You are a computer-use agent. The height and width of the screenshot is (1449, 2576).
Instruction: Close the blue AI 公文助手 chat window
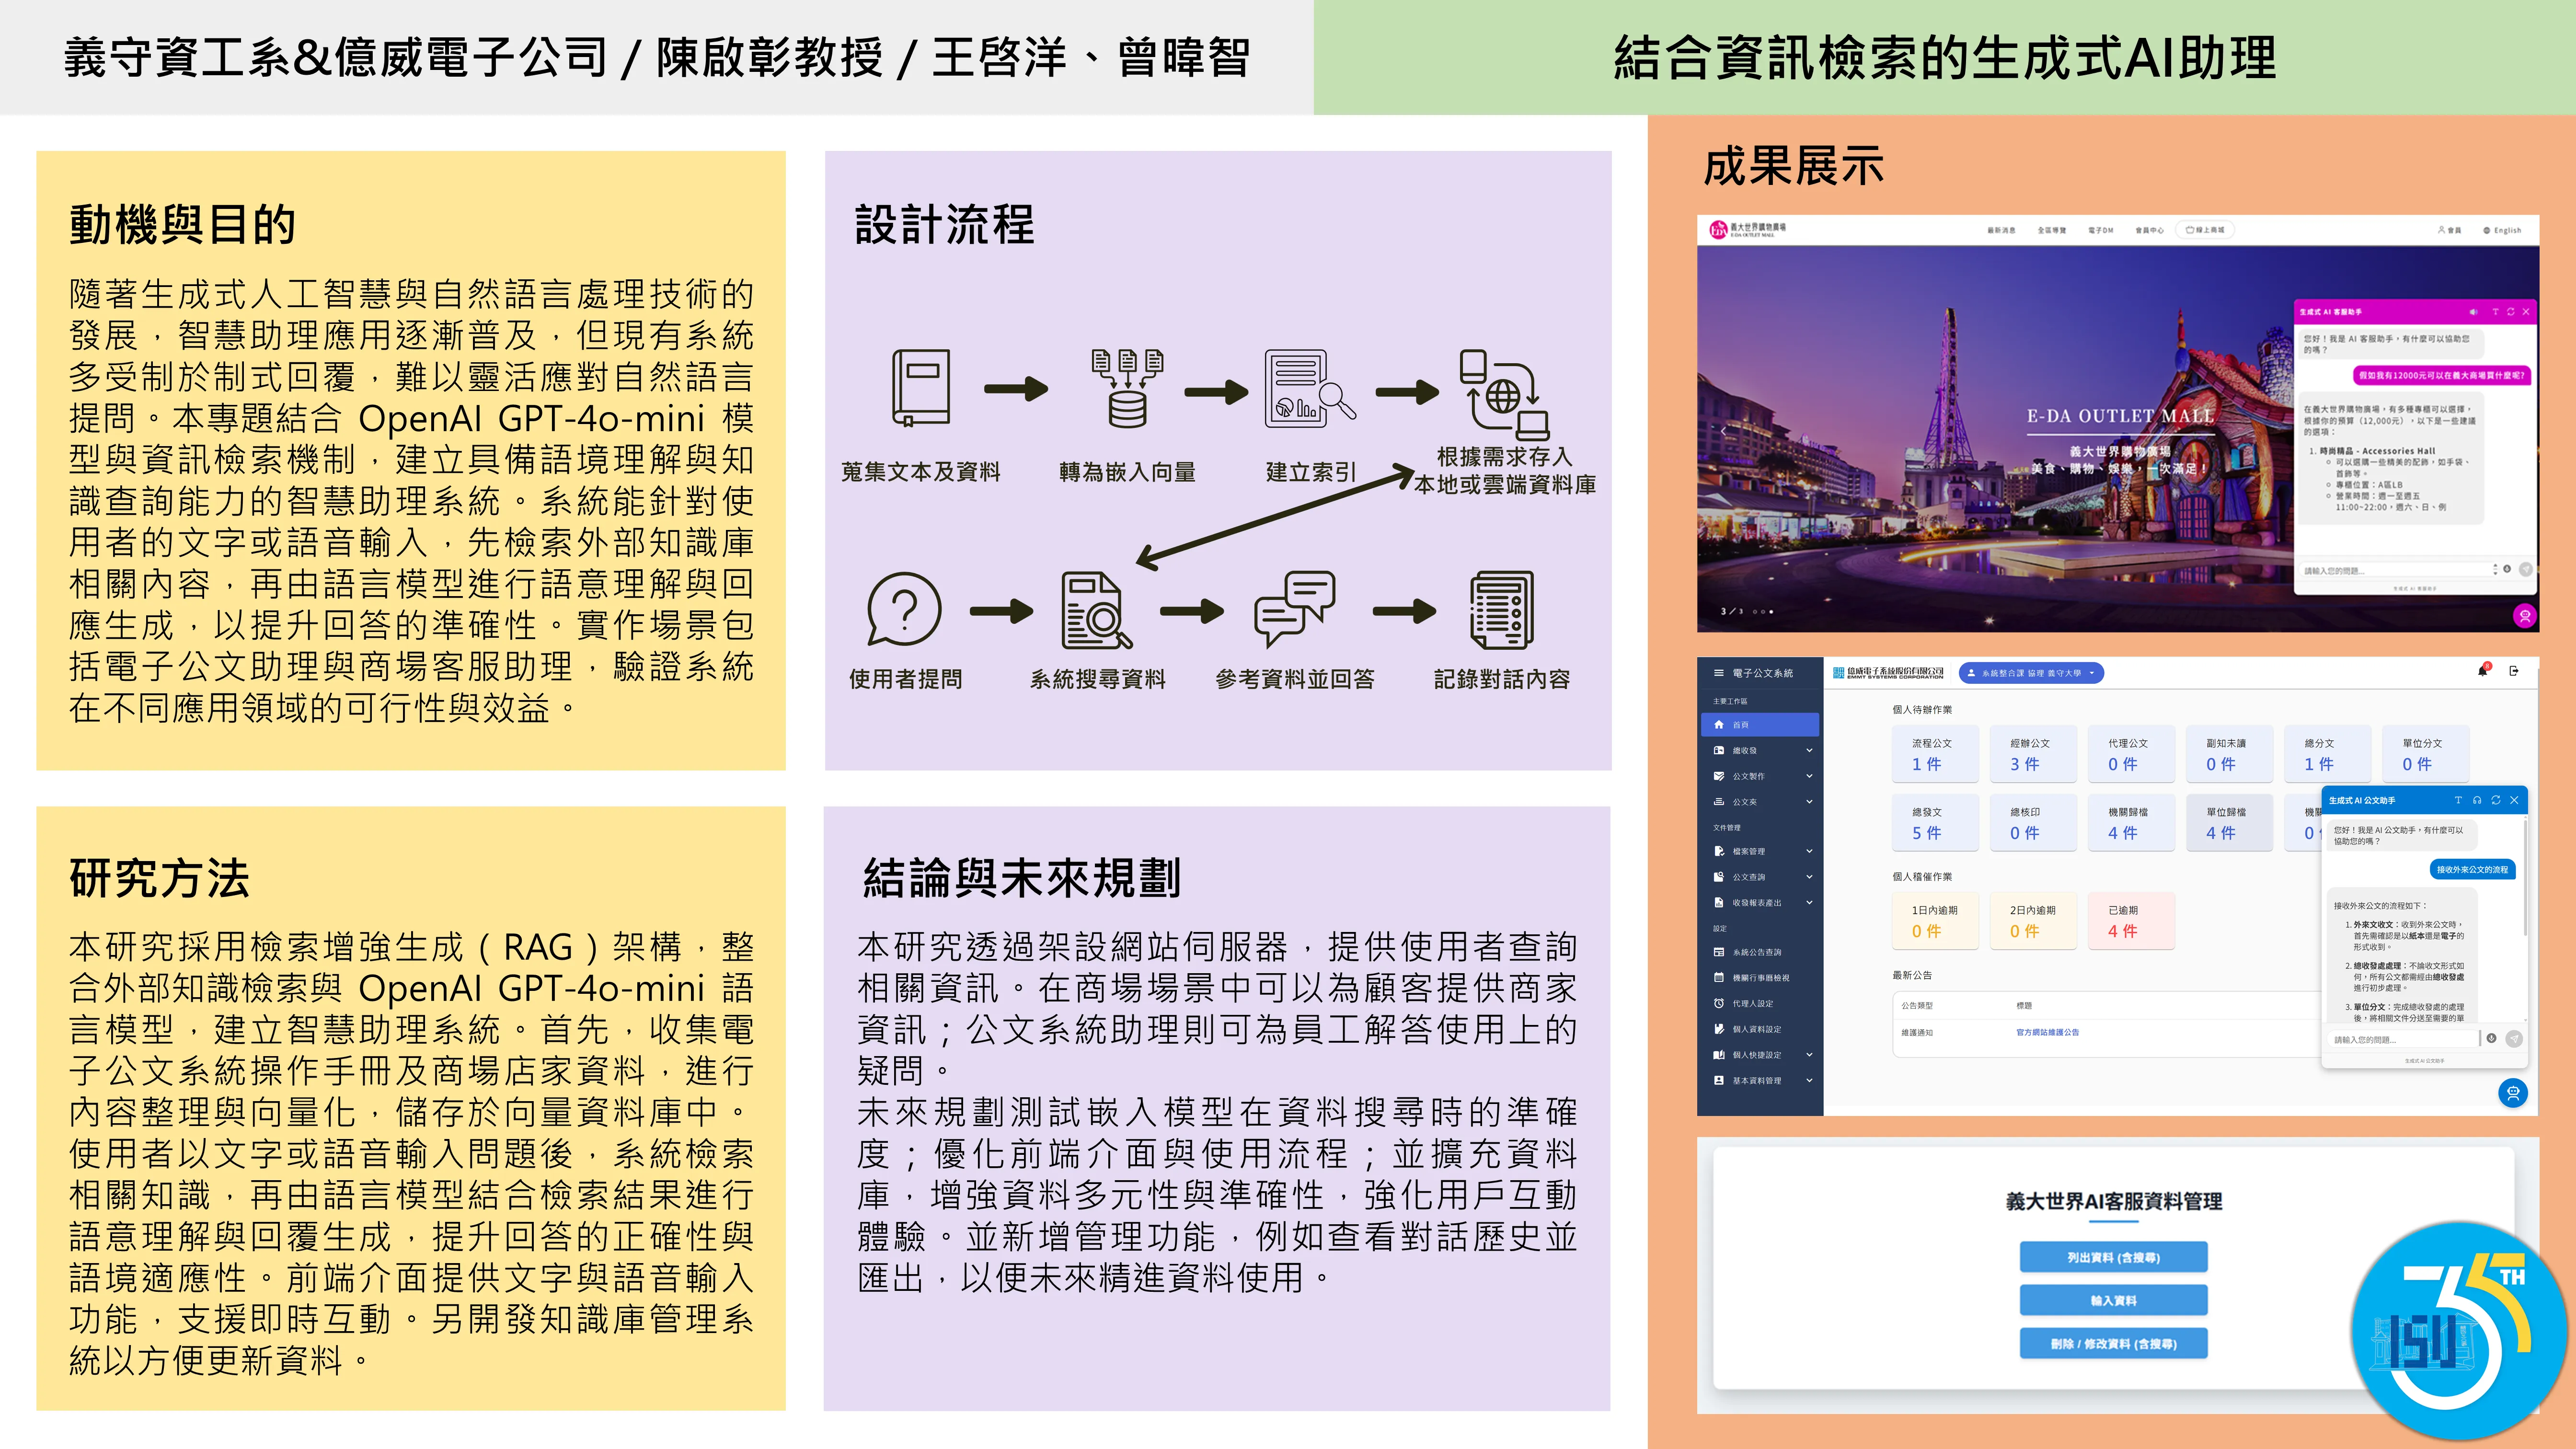(2514, 801)
